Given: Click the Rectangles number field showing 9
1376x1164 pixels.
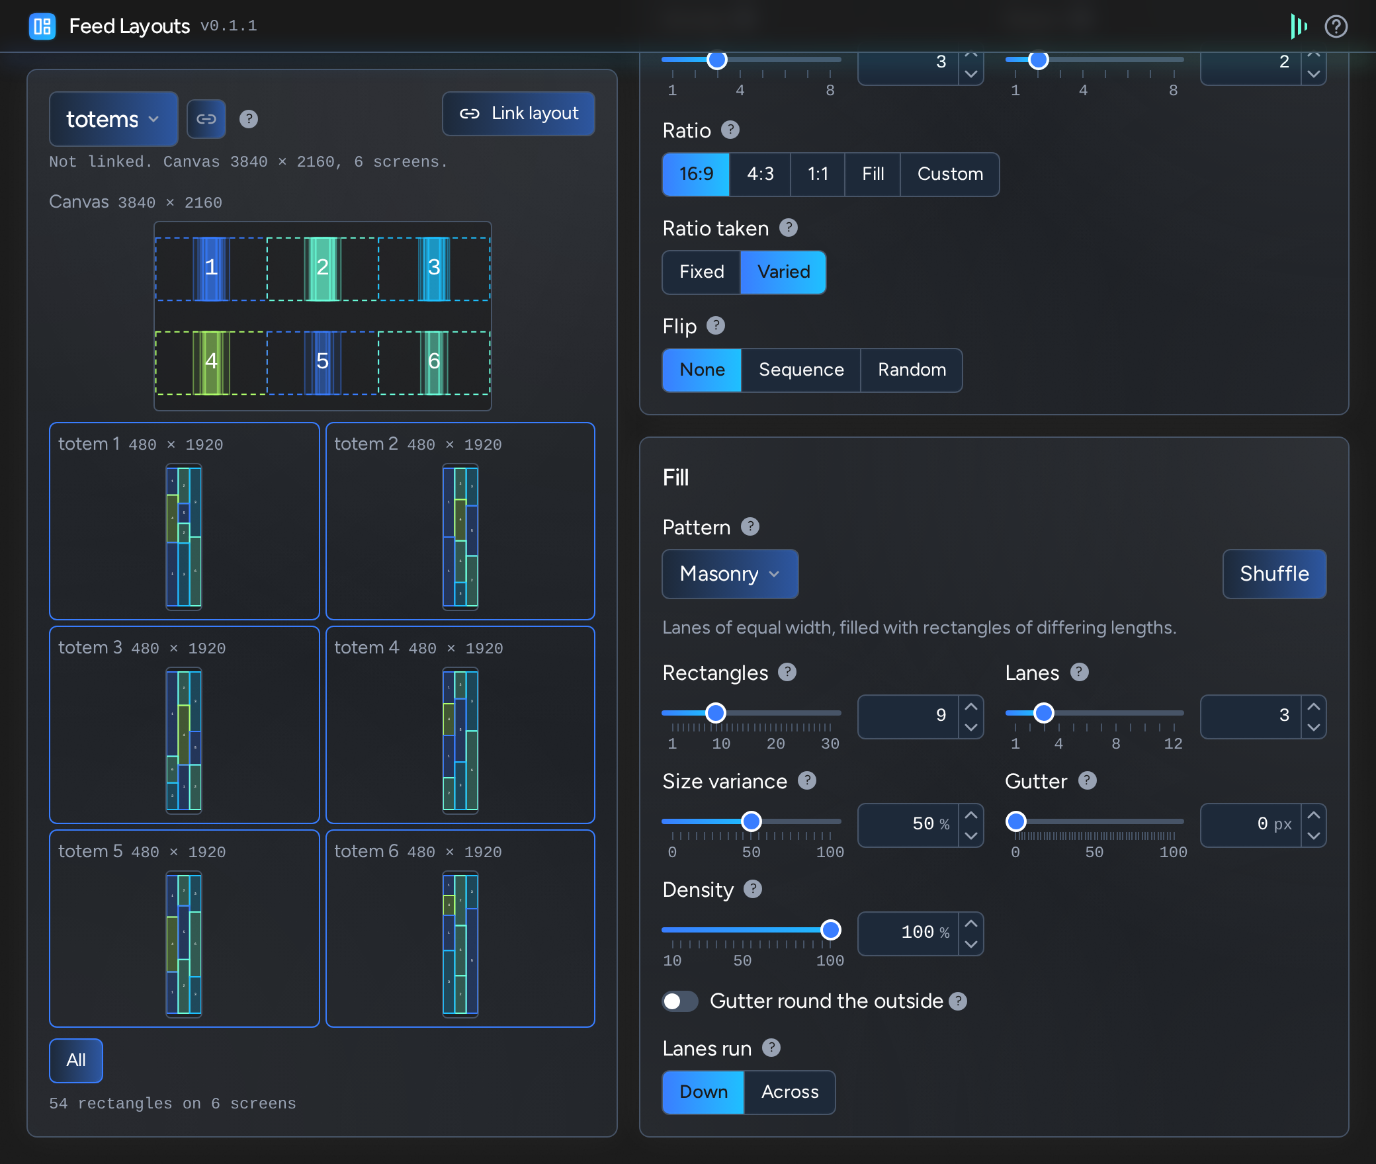Looking at the screenshot, I should pos(908,717).
